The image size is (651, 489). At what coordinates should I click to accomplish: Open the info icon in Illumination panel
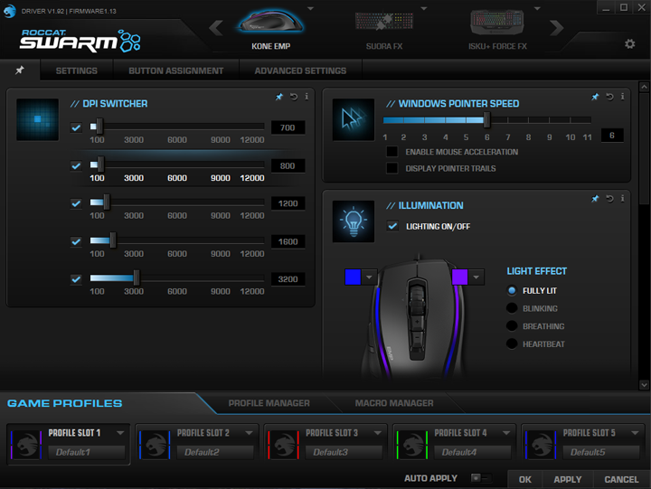[622, 198]
